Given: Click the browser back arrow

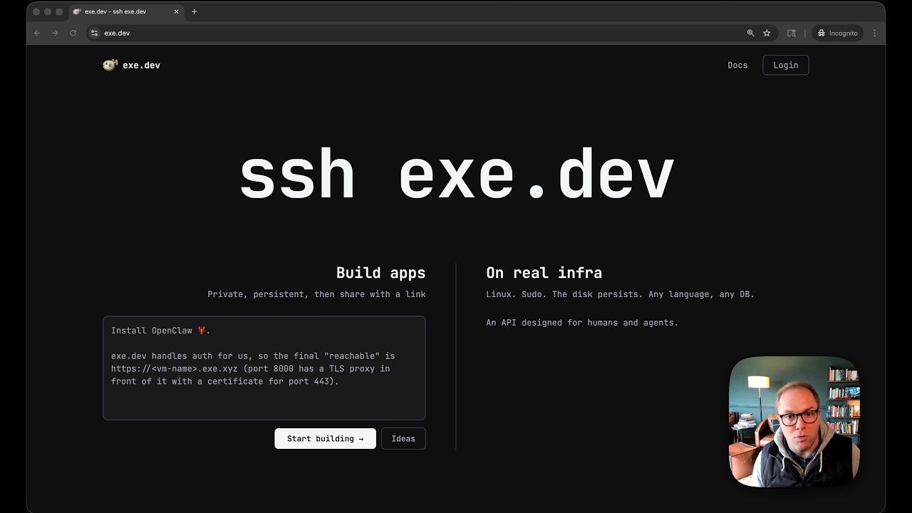Looking at the screenshot, I should 37,33.
